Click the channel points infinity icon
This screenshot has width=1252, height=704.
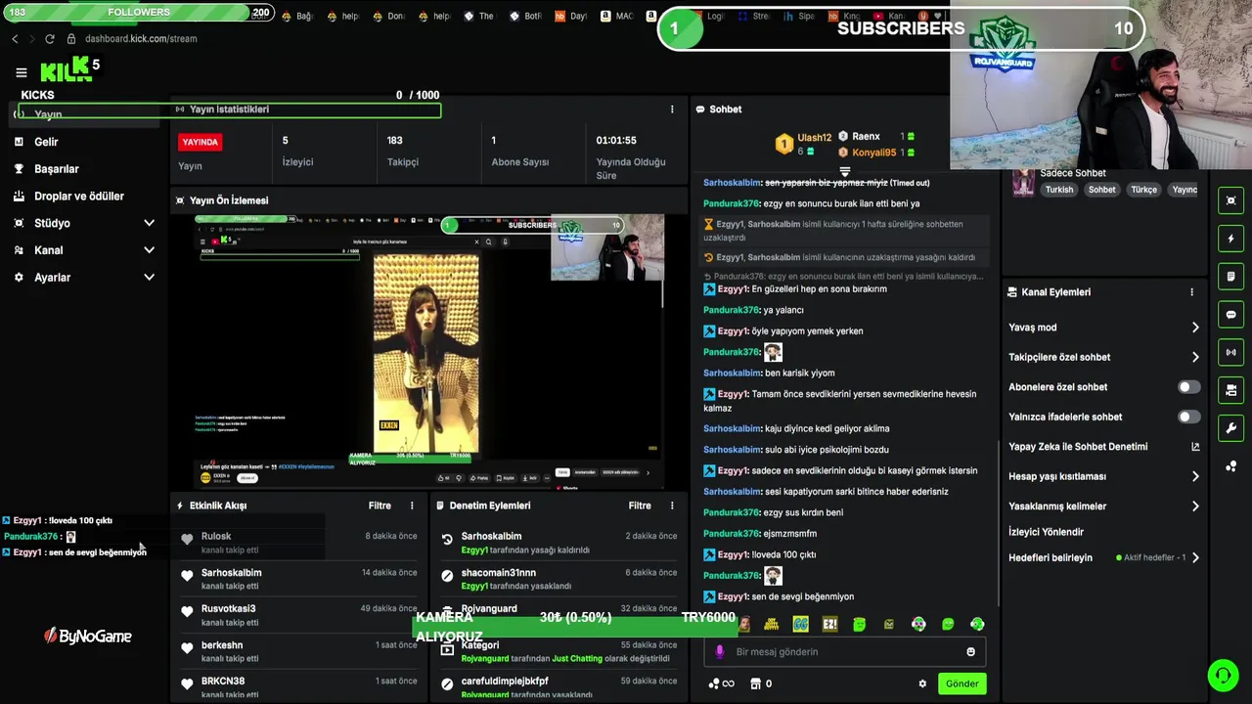pyautogui.click(x=721, y=683)
